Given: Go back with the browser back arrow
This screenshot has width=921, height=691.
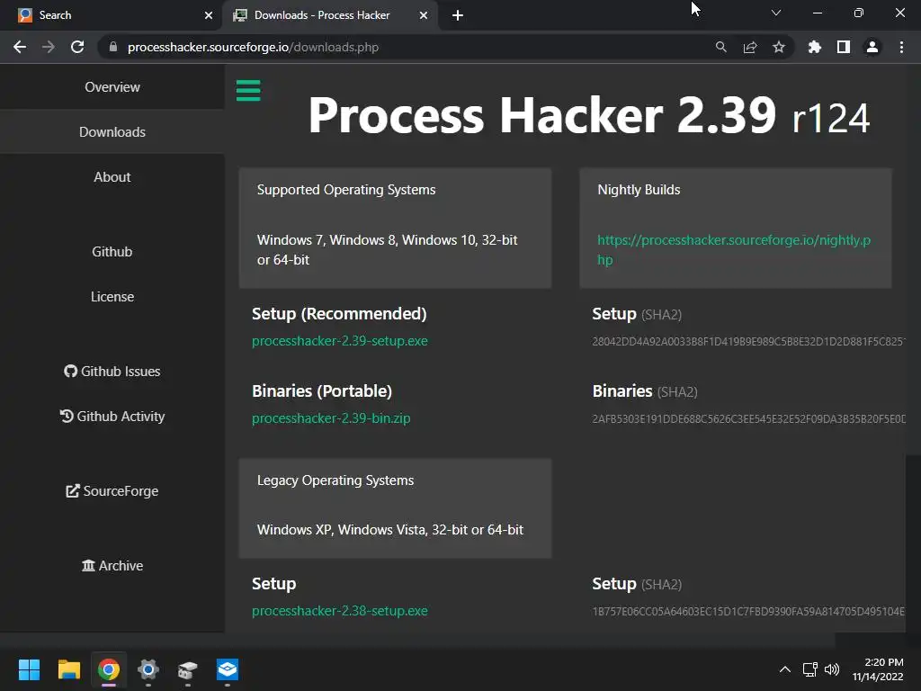Looking at the screenshot, I should [x=20, y=47].
